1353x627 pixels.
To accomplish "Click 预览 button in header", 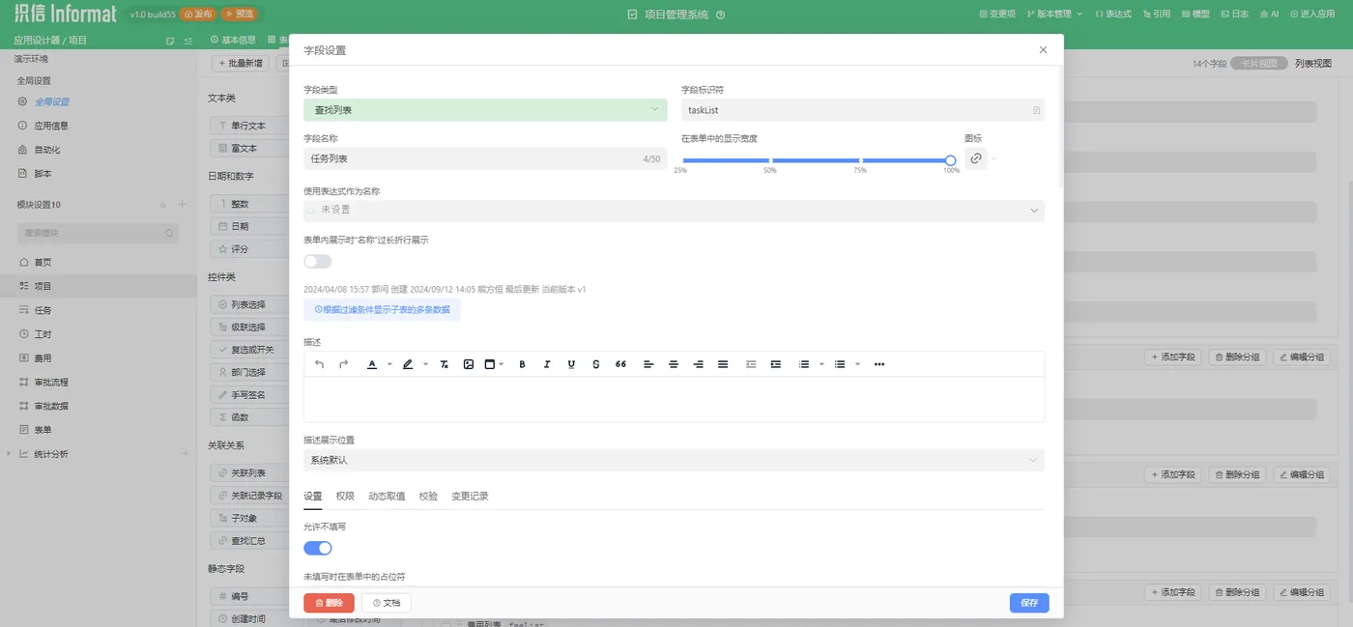I will (239, 14).
